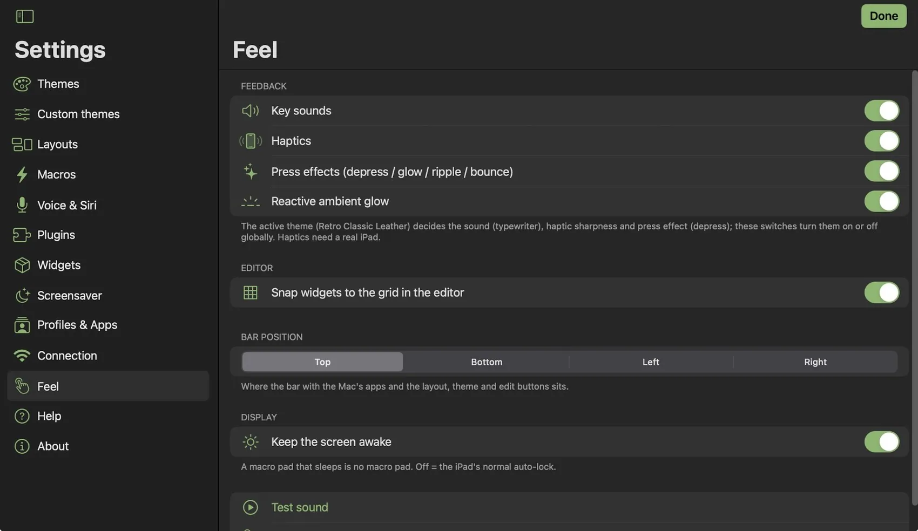
Task: Open the Help section
Action: click(108, 416)
